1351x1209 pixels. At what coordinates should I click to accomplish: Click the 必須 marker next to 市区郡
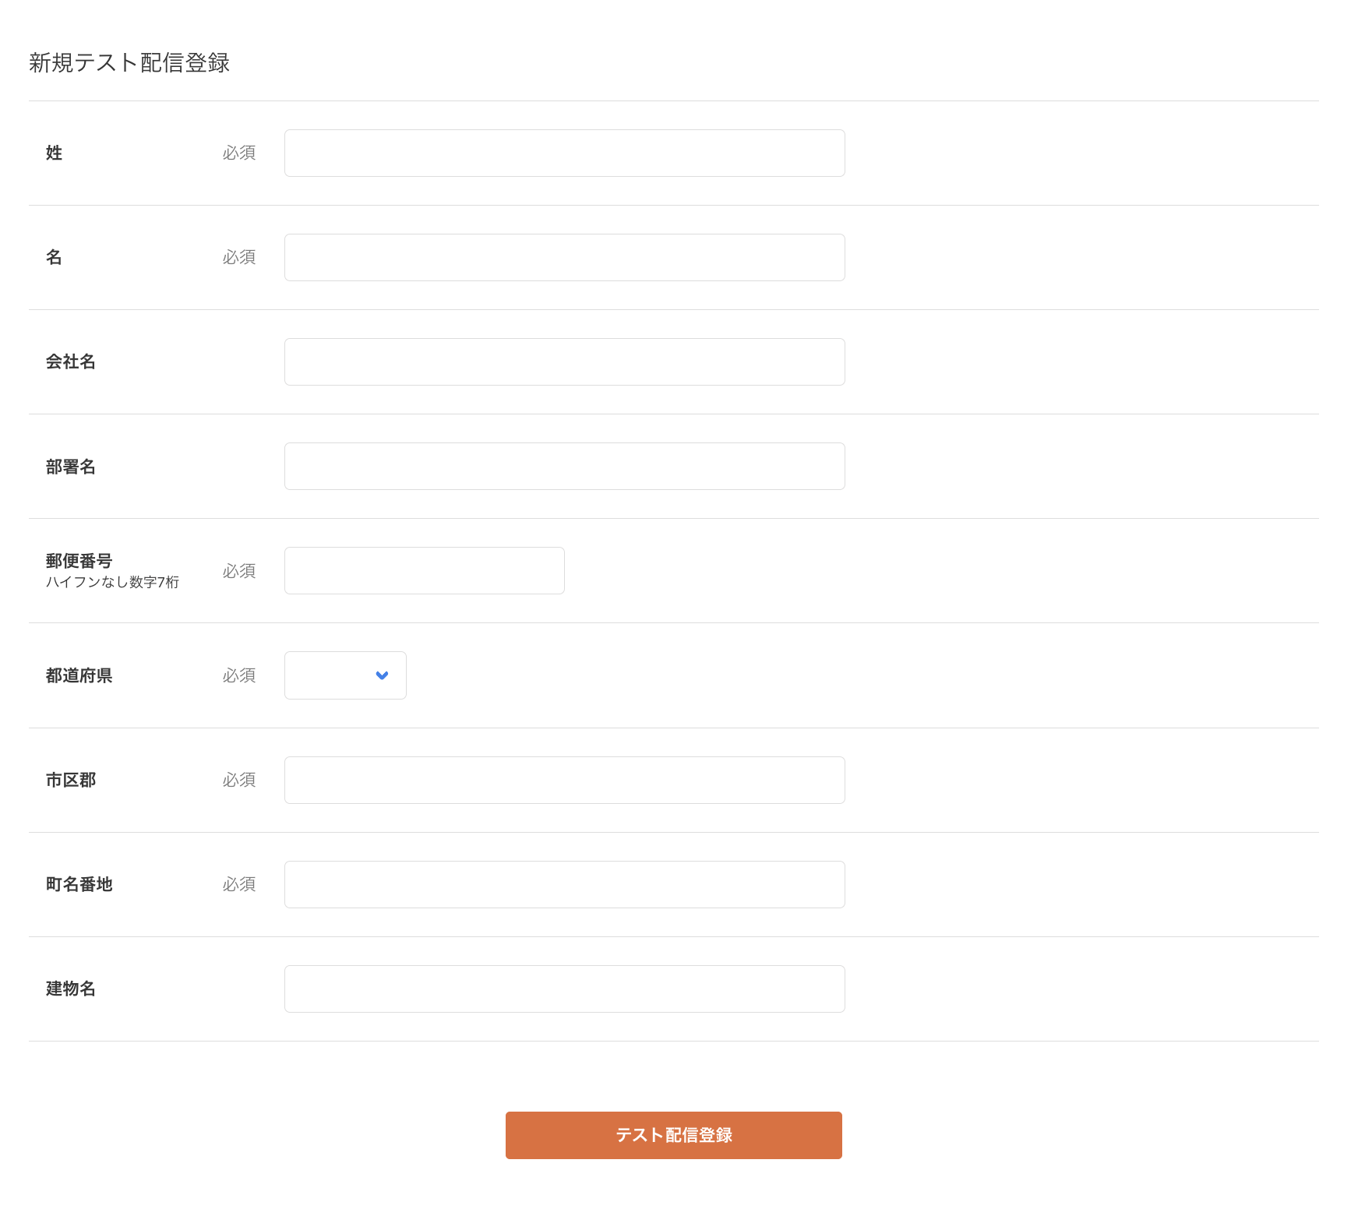(239, 780)
